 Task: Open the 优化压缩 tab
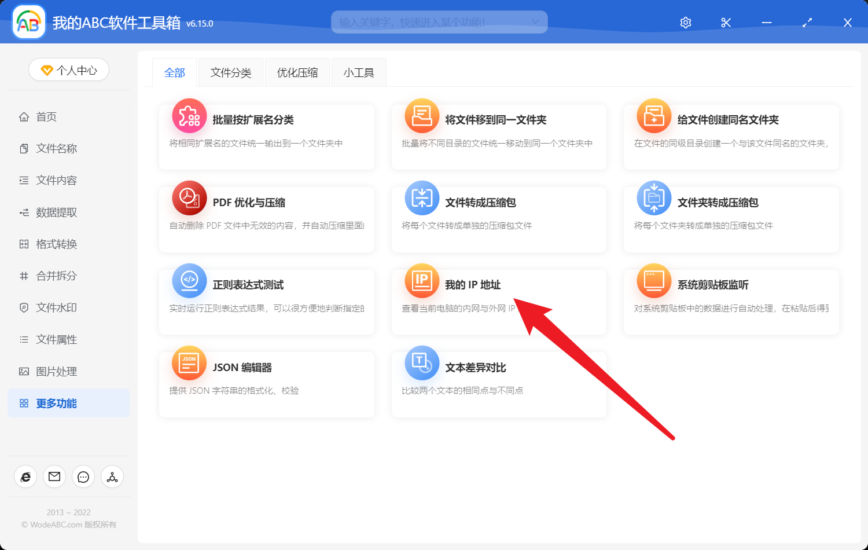[x=297, y=72]
